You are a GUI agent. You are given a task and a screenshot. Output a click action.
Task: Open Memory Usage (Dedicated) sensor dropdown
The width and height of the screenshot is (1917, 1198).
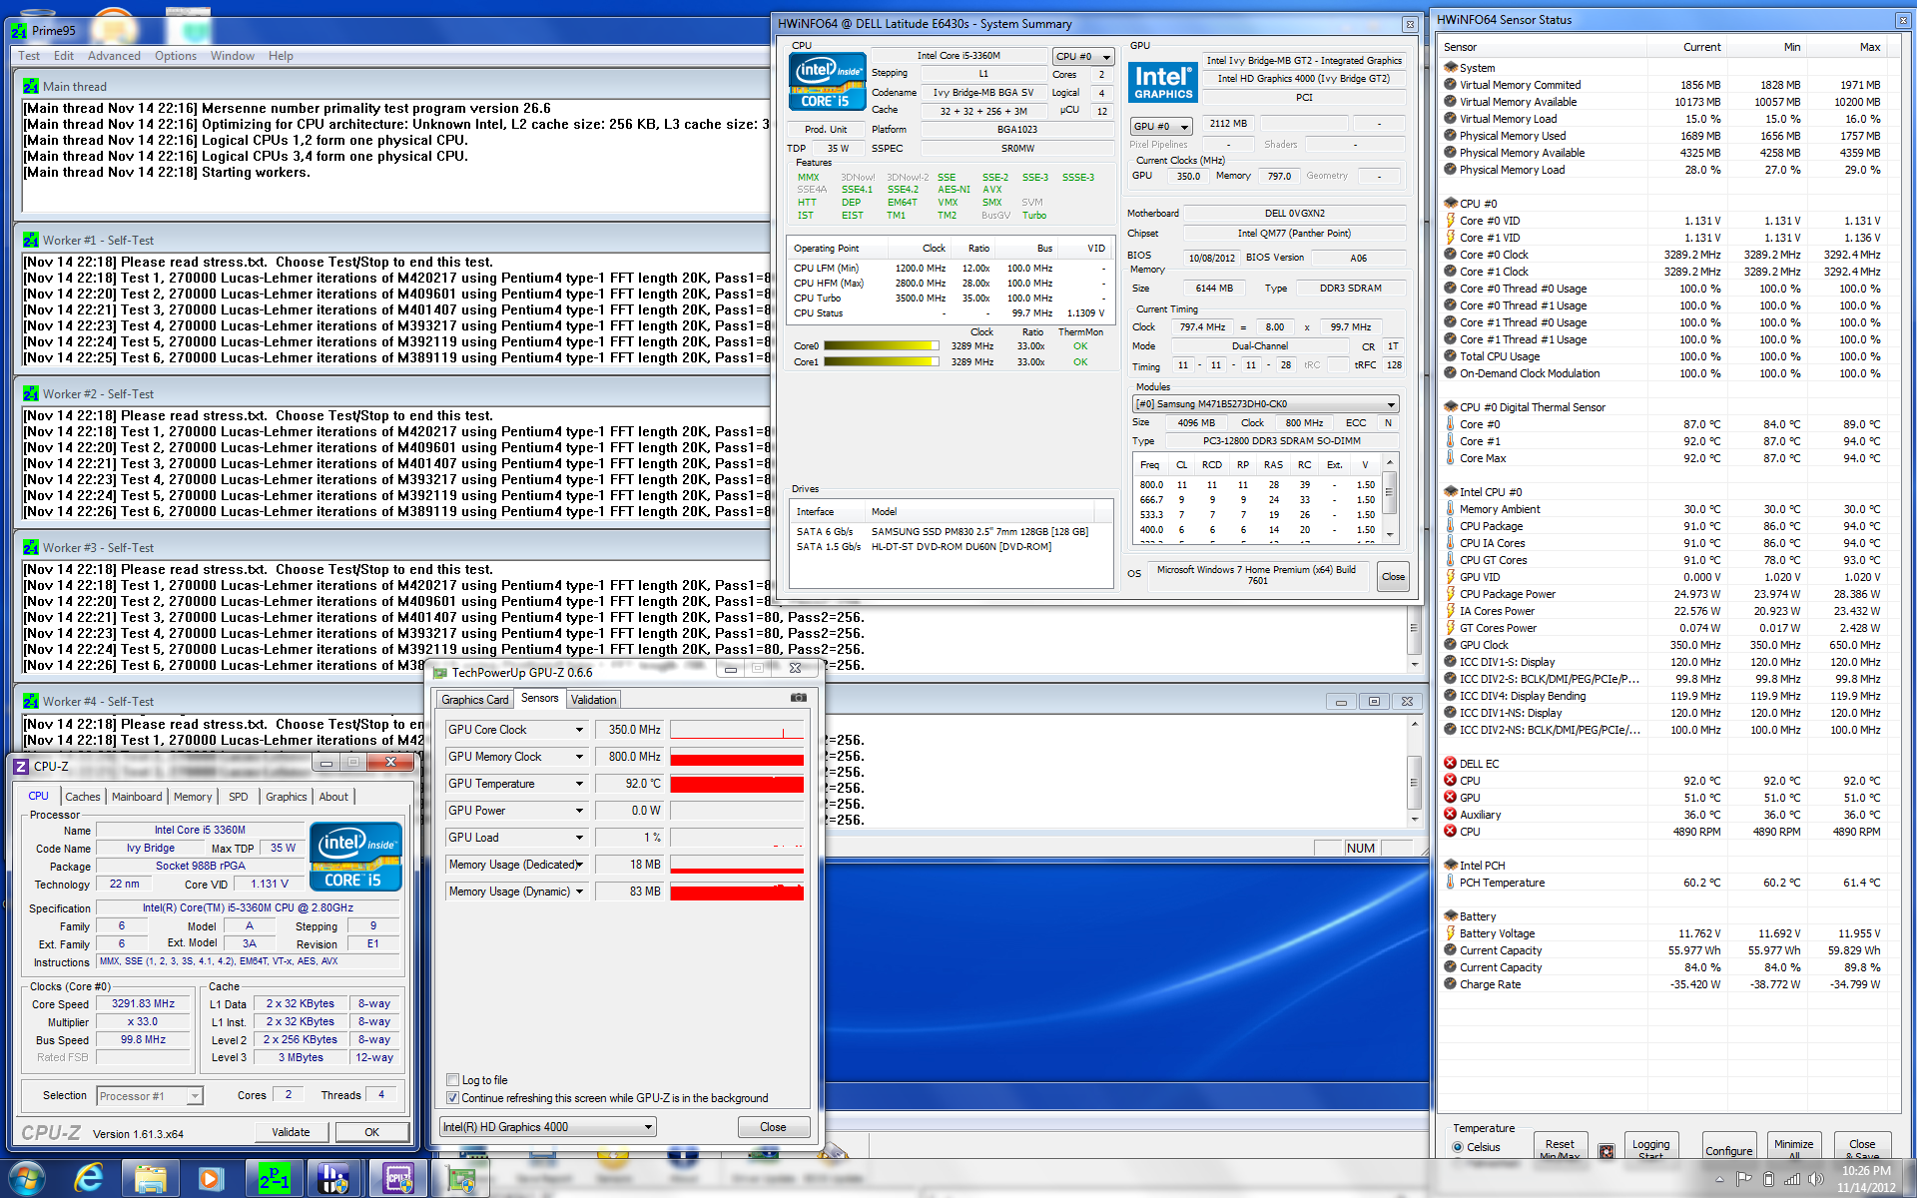pos(579,865)
